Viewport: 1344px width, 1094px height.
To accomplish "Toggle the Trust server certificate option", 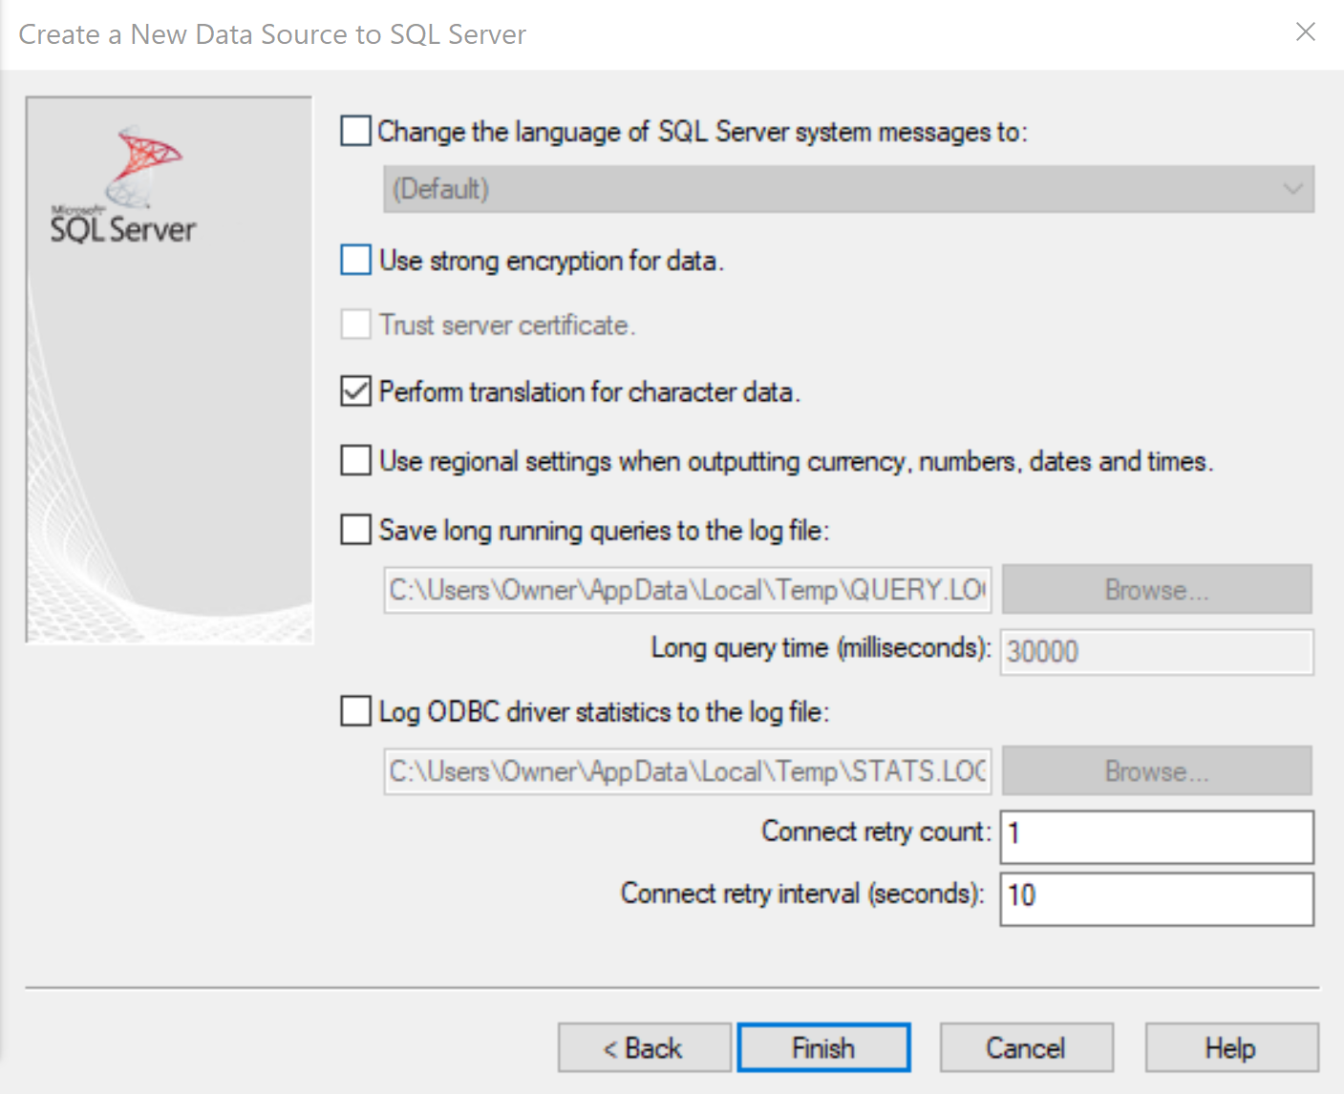I will [354, 325].
